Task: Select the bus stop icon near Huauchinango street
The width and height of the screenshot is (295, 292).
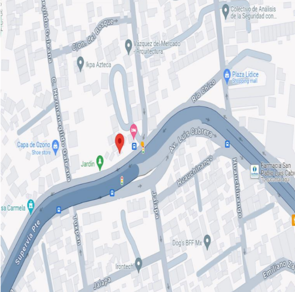Action: click(x=227, y=144)
